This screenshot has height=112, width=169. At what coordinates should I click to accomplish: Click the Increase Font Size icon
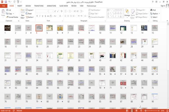[55, 11]
